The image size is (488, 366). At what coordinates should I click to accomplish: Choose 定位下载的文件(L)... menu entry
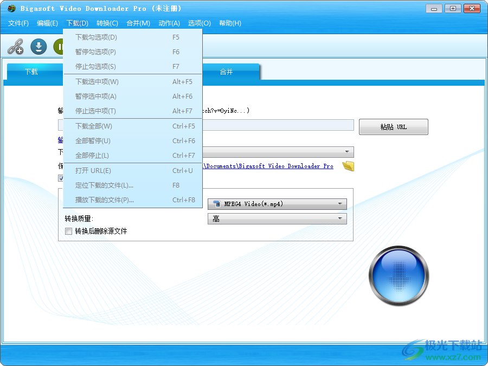(133, 185)
